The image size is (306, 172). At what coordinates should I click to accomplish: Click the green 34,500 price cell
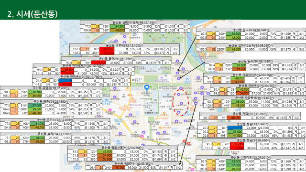(x=117, y=27)
